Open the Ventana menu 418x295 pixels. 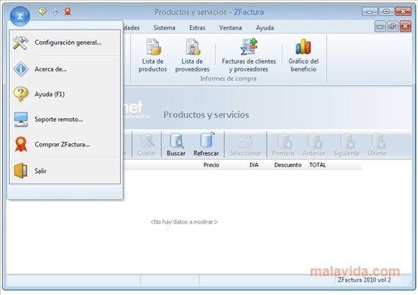(230, 27)
